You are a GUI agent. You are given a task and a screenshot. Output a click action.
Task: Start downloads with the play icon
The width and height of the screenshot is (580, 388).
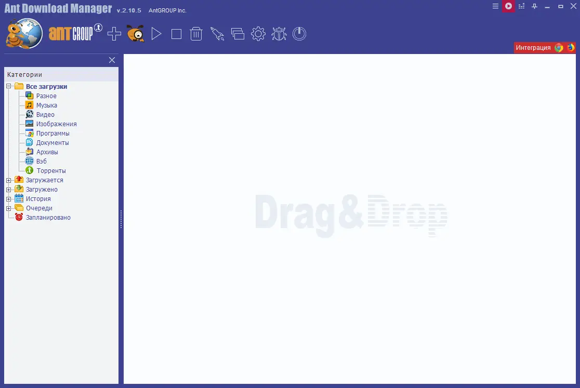tap(156, 34)
